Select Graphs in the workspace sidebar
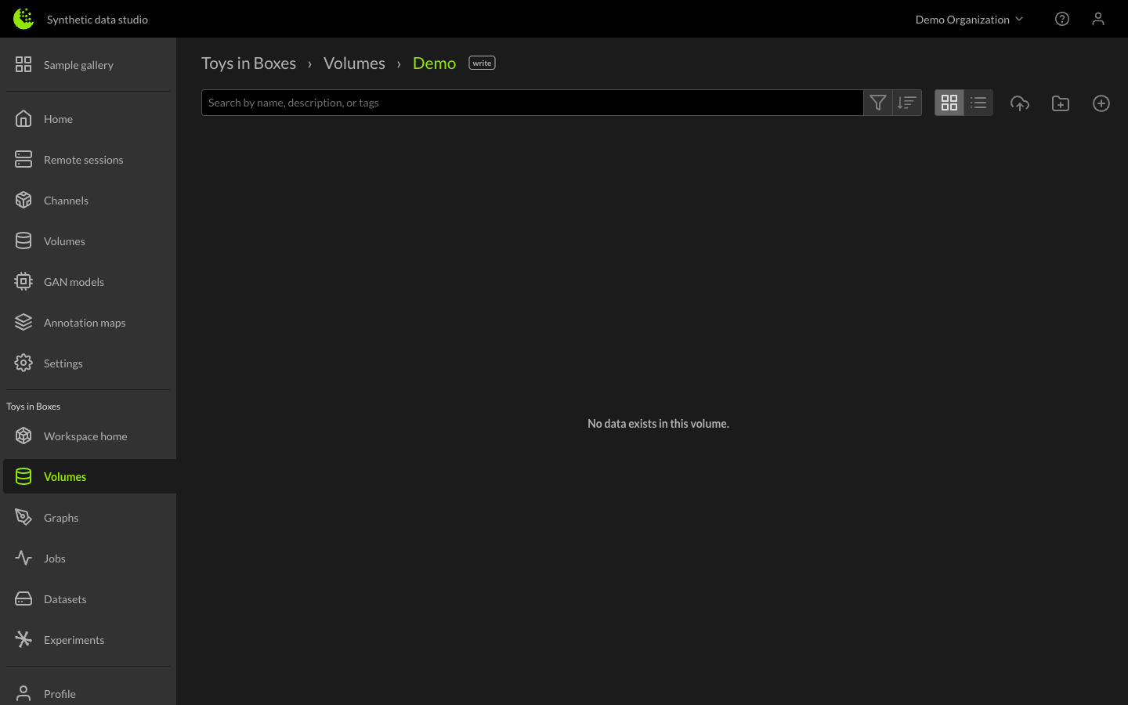 coord(61,517)
